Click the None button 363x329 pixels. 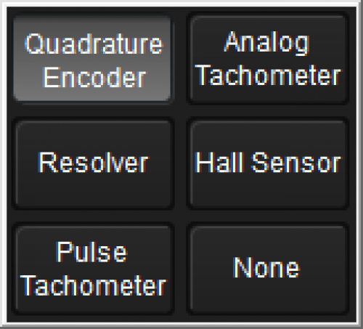(268, 269)
